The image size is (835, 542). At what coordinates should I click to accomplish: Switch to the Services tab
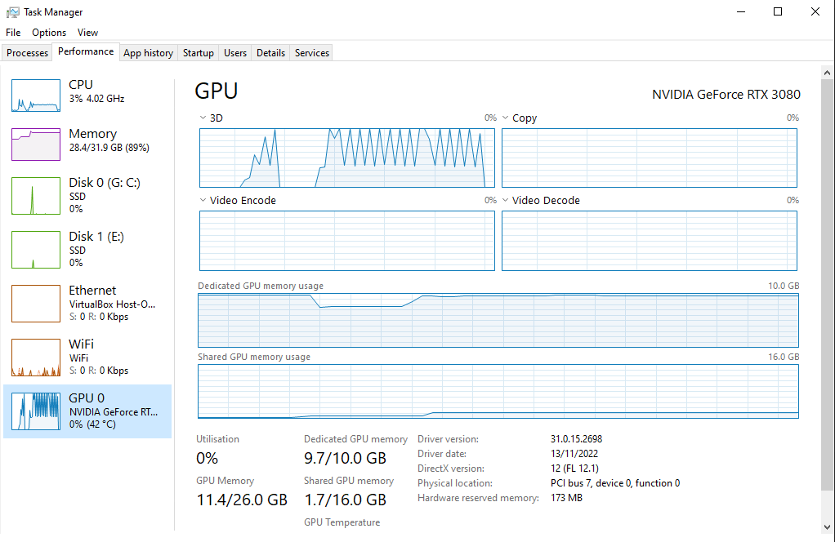[312, 53]
